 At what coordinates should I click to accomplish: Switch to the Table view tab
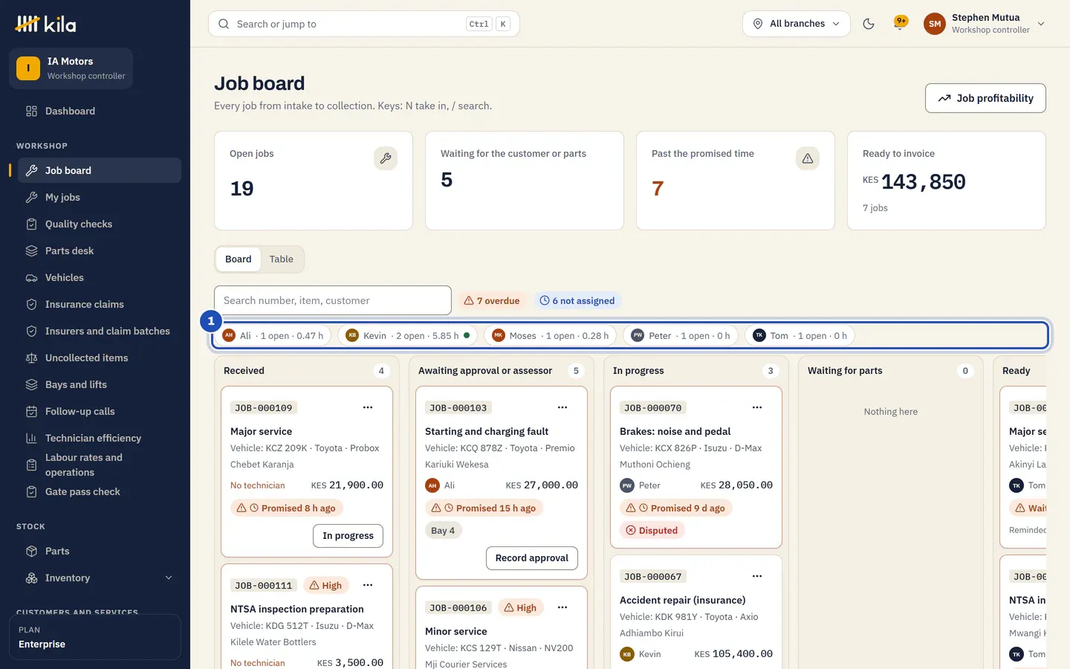click(282, 259)
